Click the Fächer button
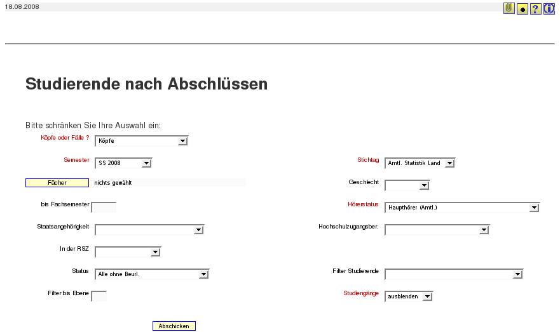The width and height of the screenshot is (560, 332). [57, 183]
